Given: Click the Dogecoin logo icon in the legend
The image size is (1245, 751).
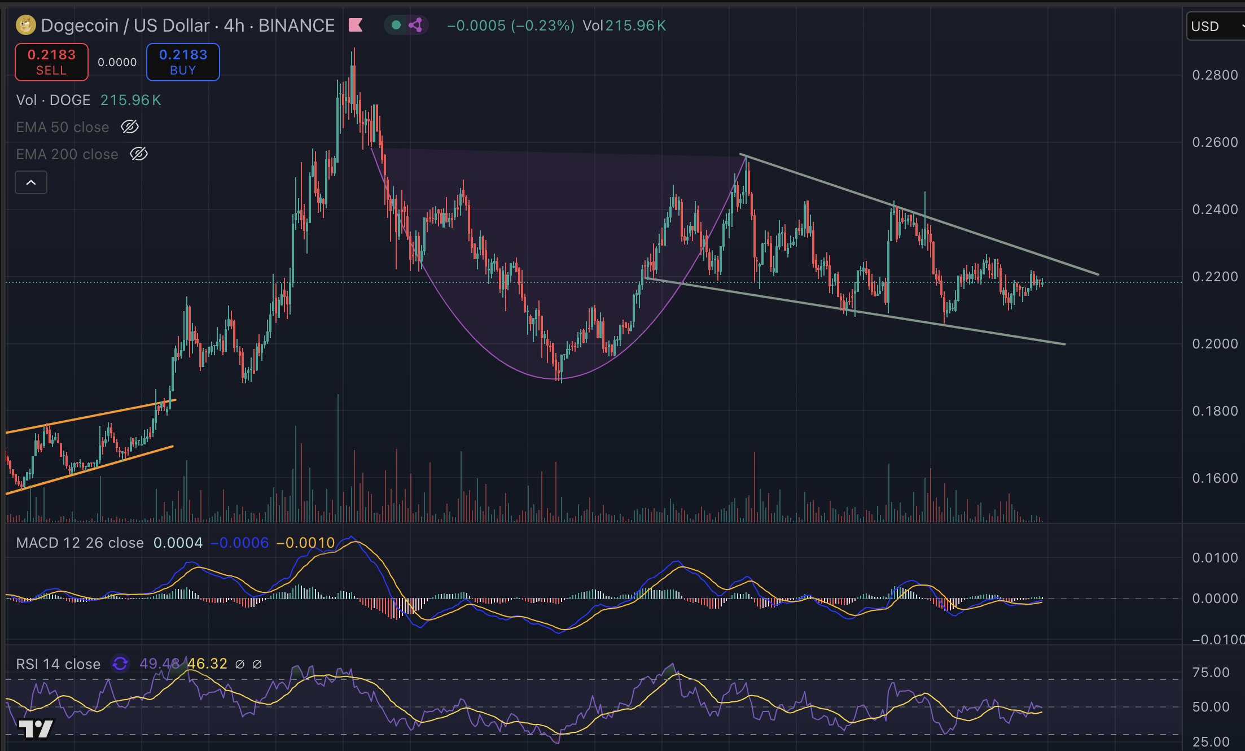Looking at the screenshot, I should pyautogui.click(x=25, y=25).
